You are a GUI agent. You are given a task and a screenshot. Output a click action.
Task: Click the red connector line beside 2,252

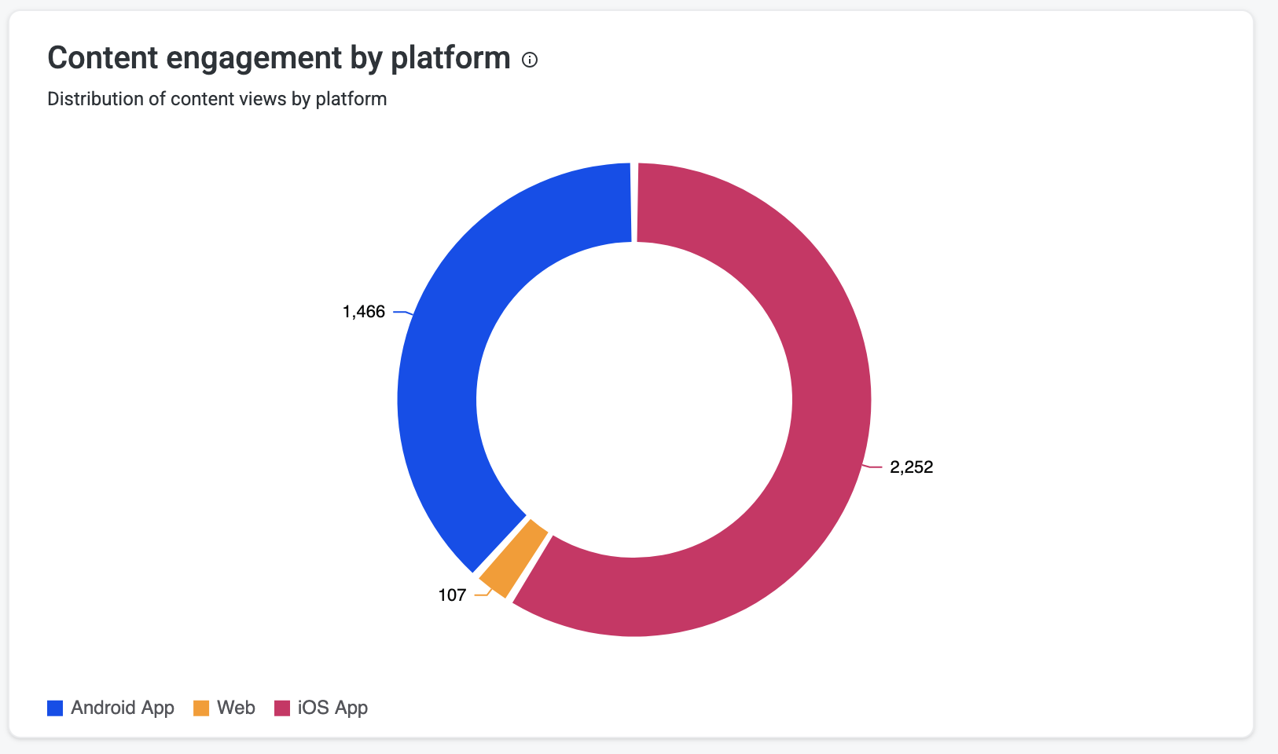click(x=873, y=467)
